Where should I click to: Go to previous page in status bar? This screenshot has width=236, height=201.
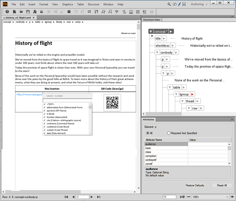(73, 197)
